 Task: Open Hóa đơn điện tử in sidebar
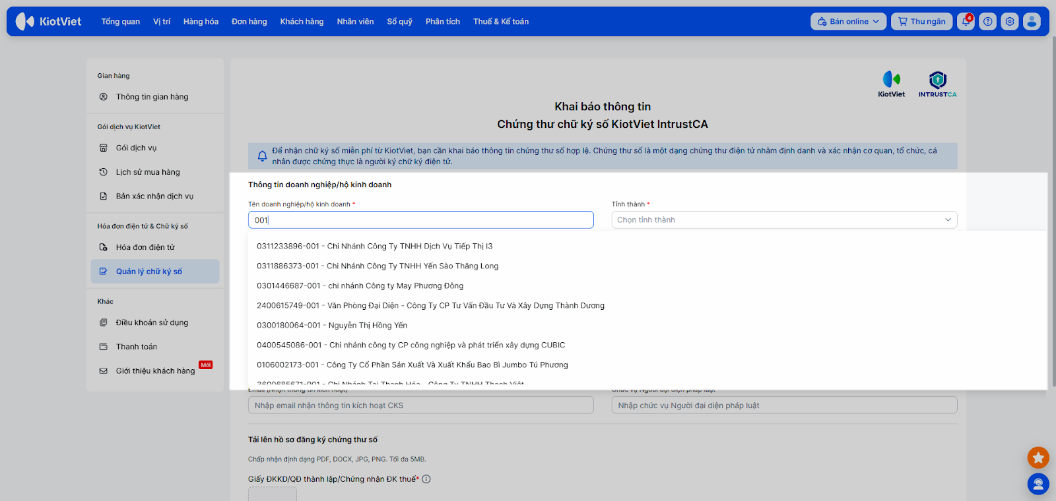point(145,247)
